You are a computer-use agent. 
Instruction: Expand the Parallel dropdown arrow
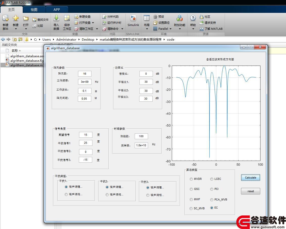pyautogui.click(x=171, y=29)
